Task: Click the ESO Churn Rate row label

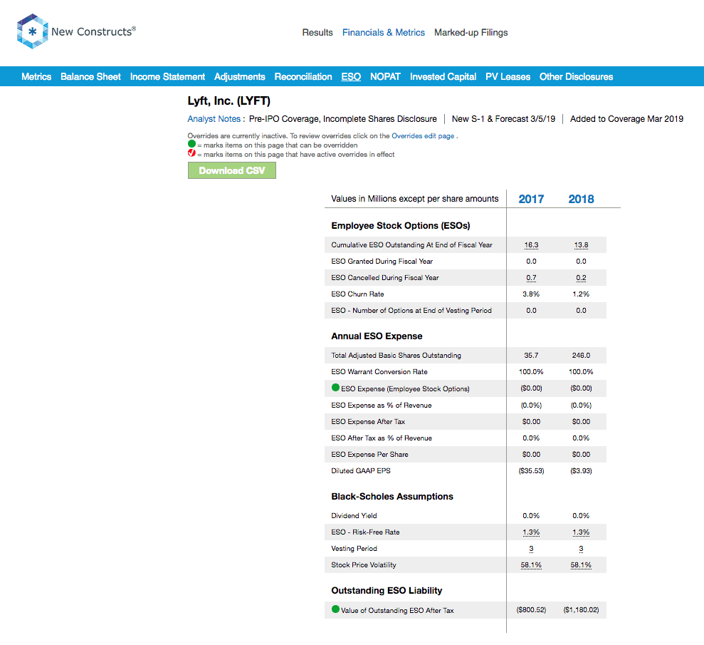Action: (357, 294)
